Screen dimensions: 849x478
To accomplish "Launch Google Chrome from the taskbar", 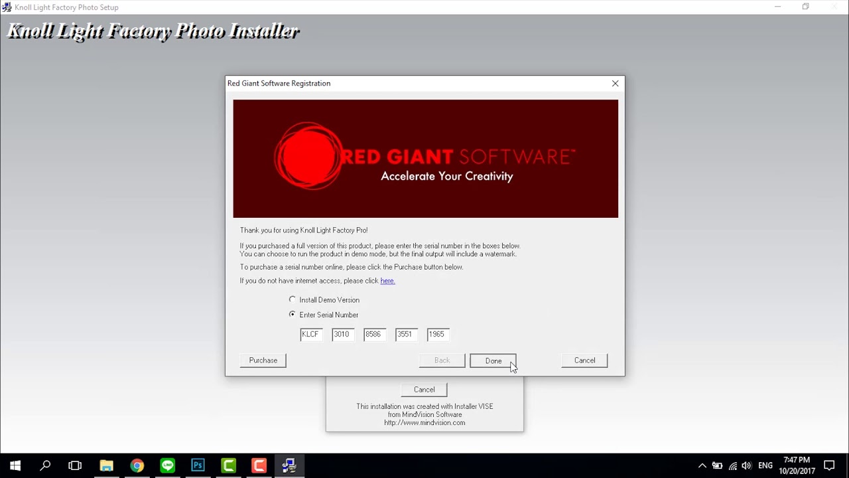I will click(137, 465).
